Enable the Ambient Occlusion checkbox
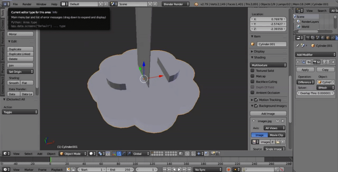This screenshot has width=338, height=172. [x=252, y=92]
